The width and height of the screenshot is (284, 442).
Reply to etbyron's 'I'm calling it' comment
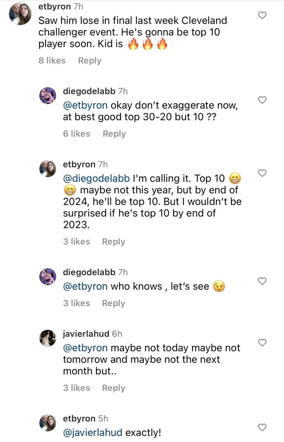click(x=113, y=241)
